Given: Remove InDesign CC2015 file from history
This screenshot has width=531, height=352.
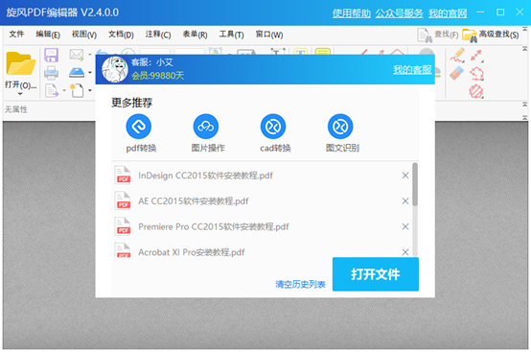Looking at the screenshot, I should (x=405, y=176).
